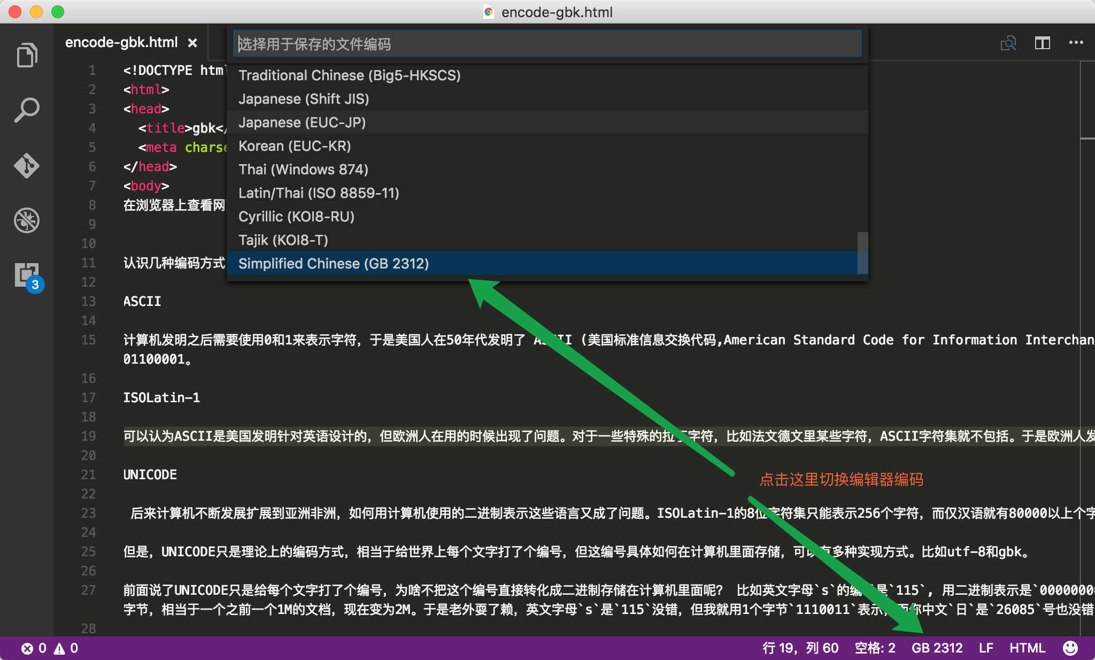Click the feedback smiley icon in status bar
Image resolution: width=1095 pixels, height=660 pixels.
pyautogui.click(x=1070, y=648)
